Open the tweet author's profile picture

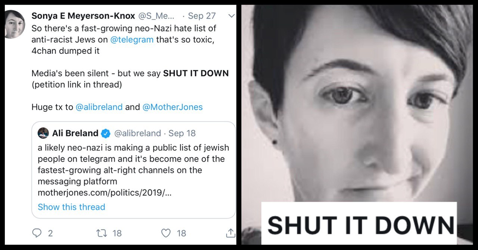15,24
